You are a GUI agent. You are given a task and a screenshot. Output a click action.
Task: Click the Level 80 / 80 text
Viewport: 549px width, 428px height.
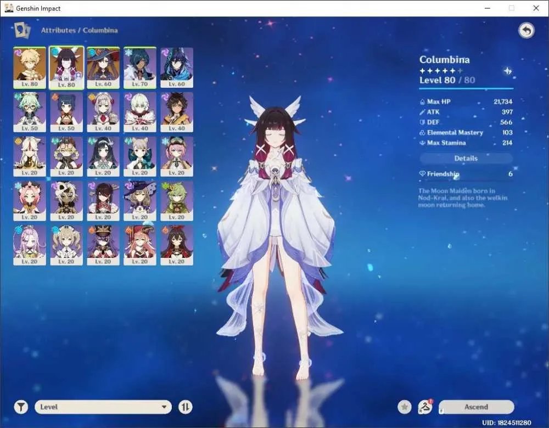point(447,80)
